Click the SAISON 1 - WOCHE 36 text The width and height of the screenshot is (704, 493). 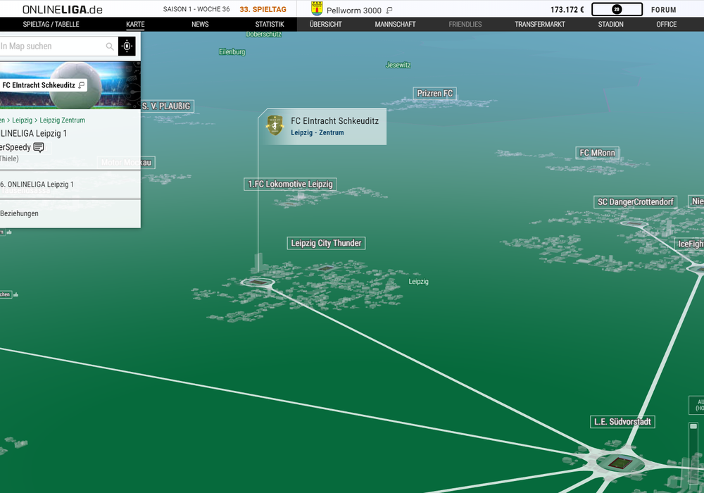(196, 9)
